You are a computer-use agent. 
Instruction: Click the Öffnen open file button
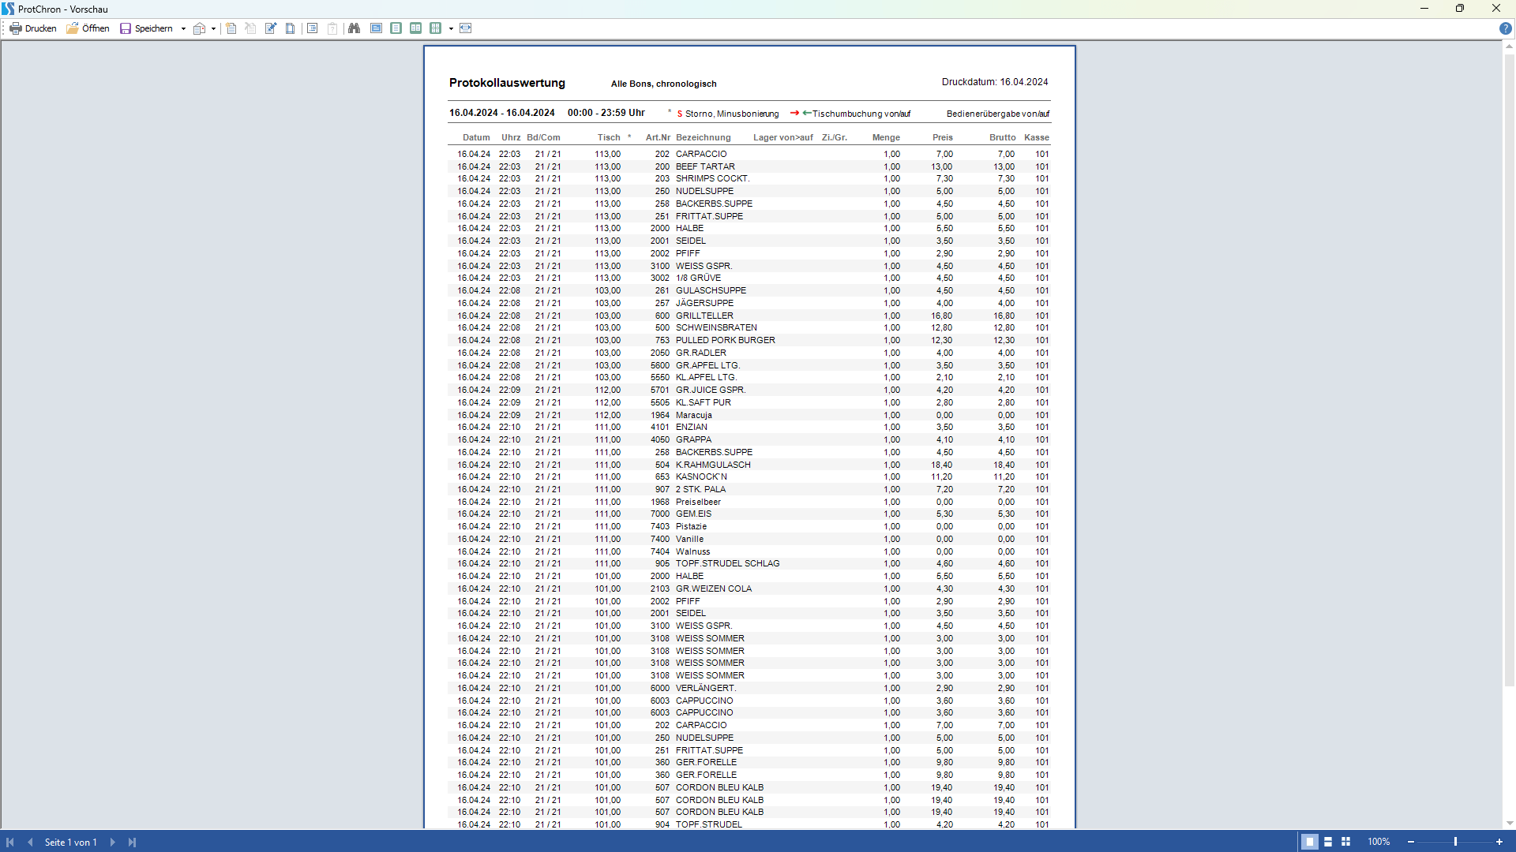coord(88,28)
